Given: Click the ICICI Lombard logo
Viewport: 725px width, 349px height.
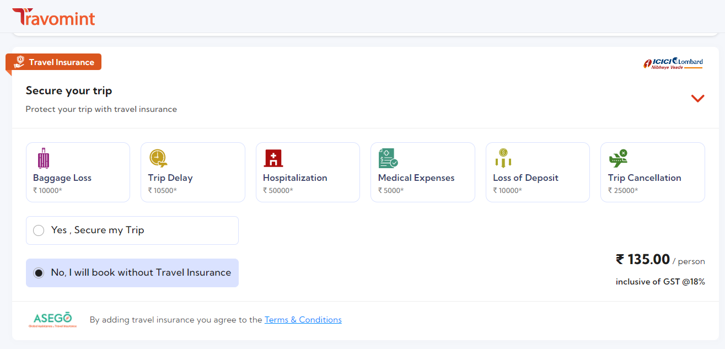Looking at the screenshot, I should click(673, 63).
